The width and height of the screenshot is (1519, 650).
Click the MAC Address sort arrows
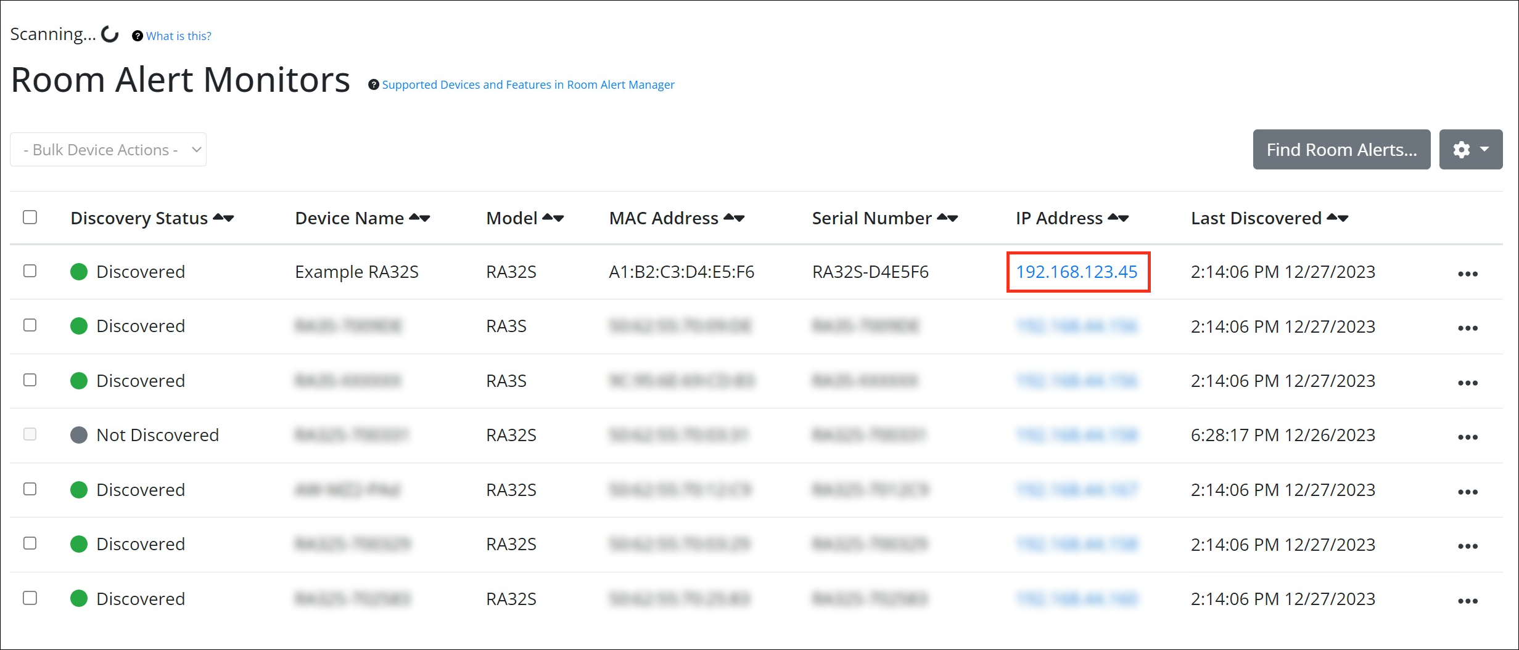tap(734, 218)
